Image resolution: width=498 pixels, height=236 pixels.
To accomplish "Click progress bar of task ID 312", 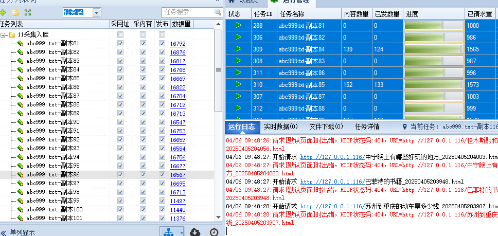I will pyautogui.click(x=434, y=108).
